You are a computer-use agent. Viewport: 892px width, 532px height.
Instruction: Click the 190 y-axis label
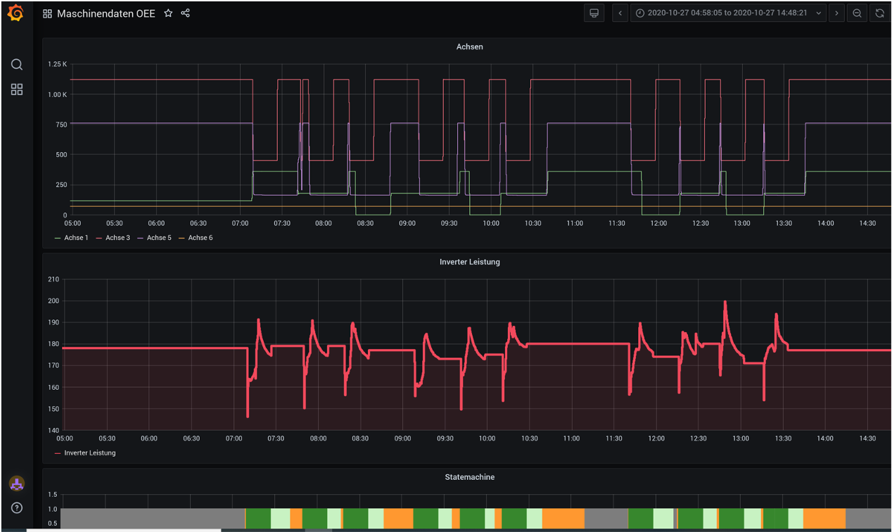pyautogui.click(x=53, y=323)
